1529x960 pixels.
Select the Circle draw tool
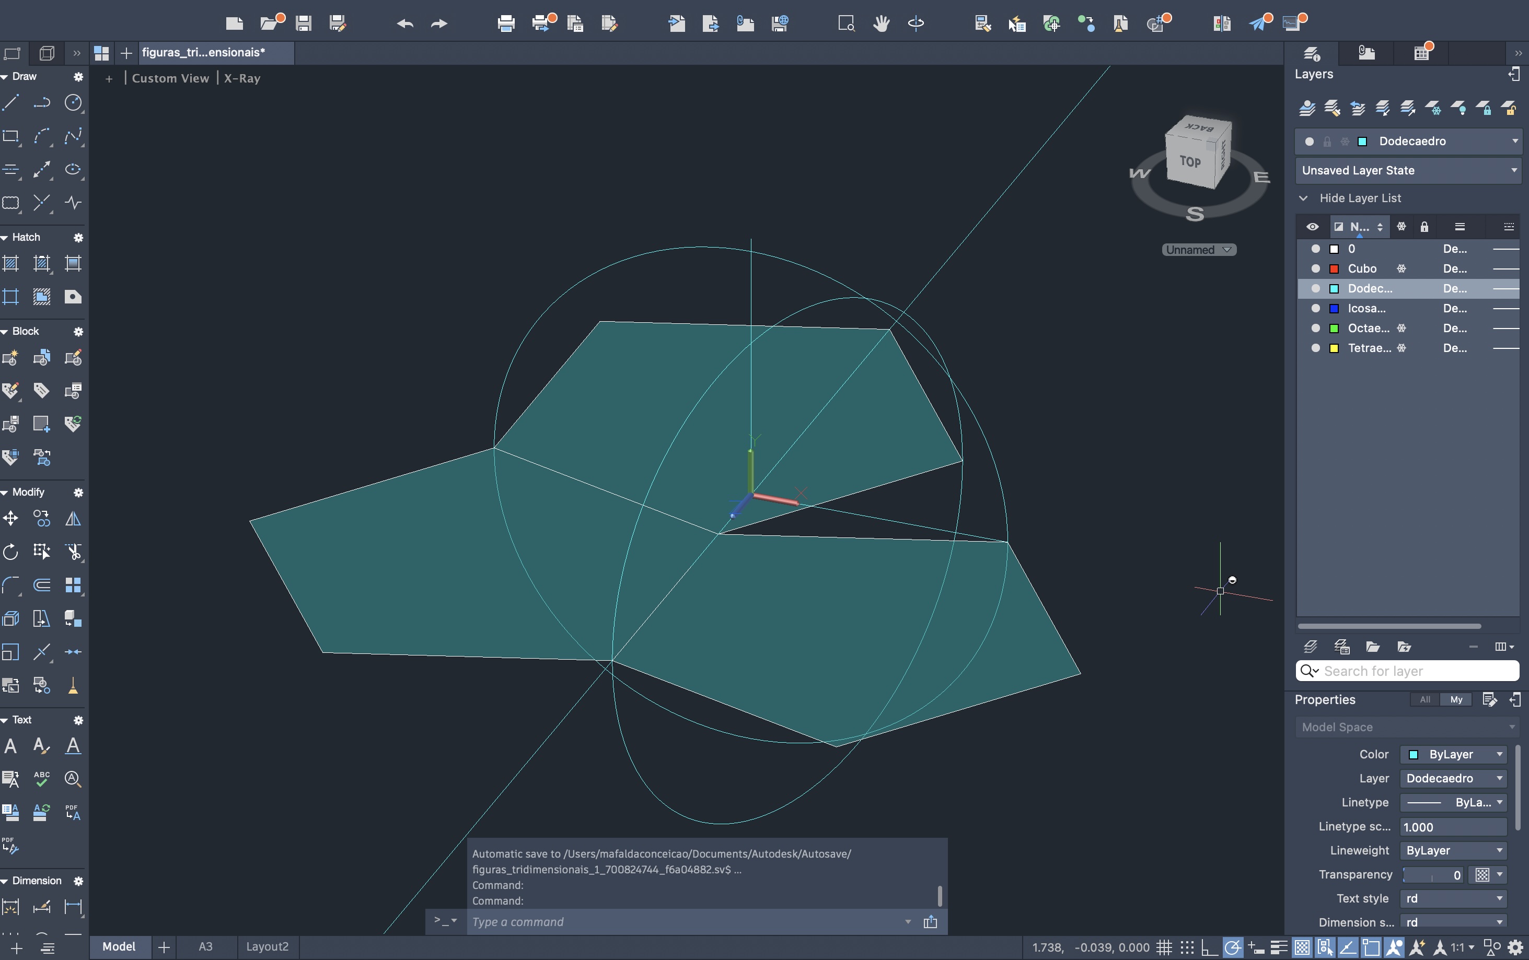(x=73, y=102)
